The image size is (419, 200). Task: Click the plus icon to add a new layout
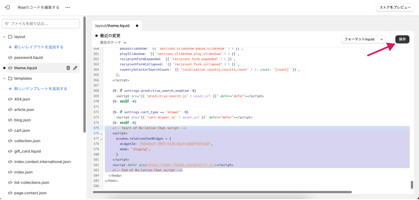(10, 47)
